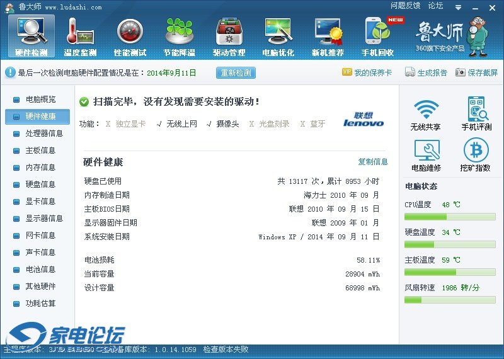Select 电脑概览 in the sidebar
The image size is (504, 359).
(x=40, y=100)
